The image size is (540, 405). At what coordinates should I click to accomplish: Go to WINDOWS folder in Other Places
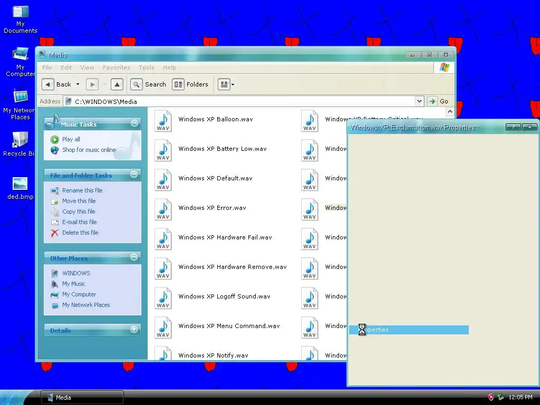click(x=76, y=274)
